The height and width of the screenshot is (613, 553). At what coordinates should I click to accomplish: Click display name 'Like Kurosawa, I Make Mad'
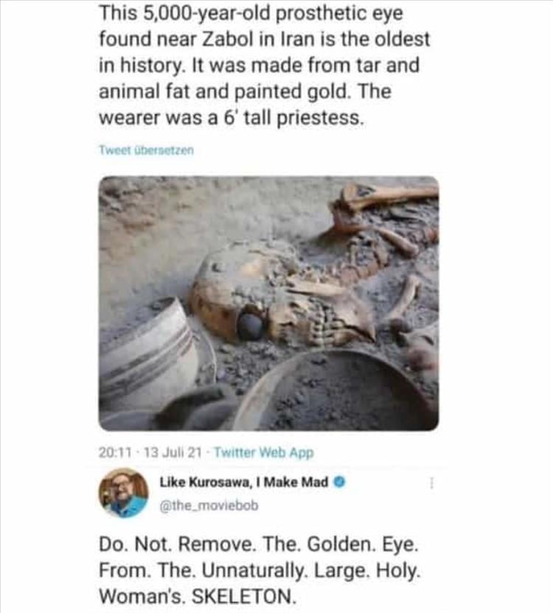click(x=244, y=483)
